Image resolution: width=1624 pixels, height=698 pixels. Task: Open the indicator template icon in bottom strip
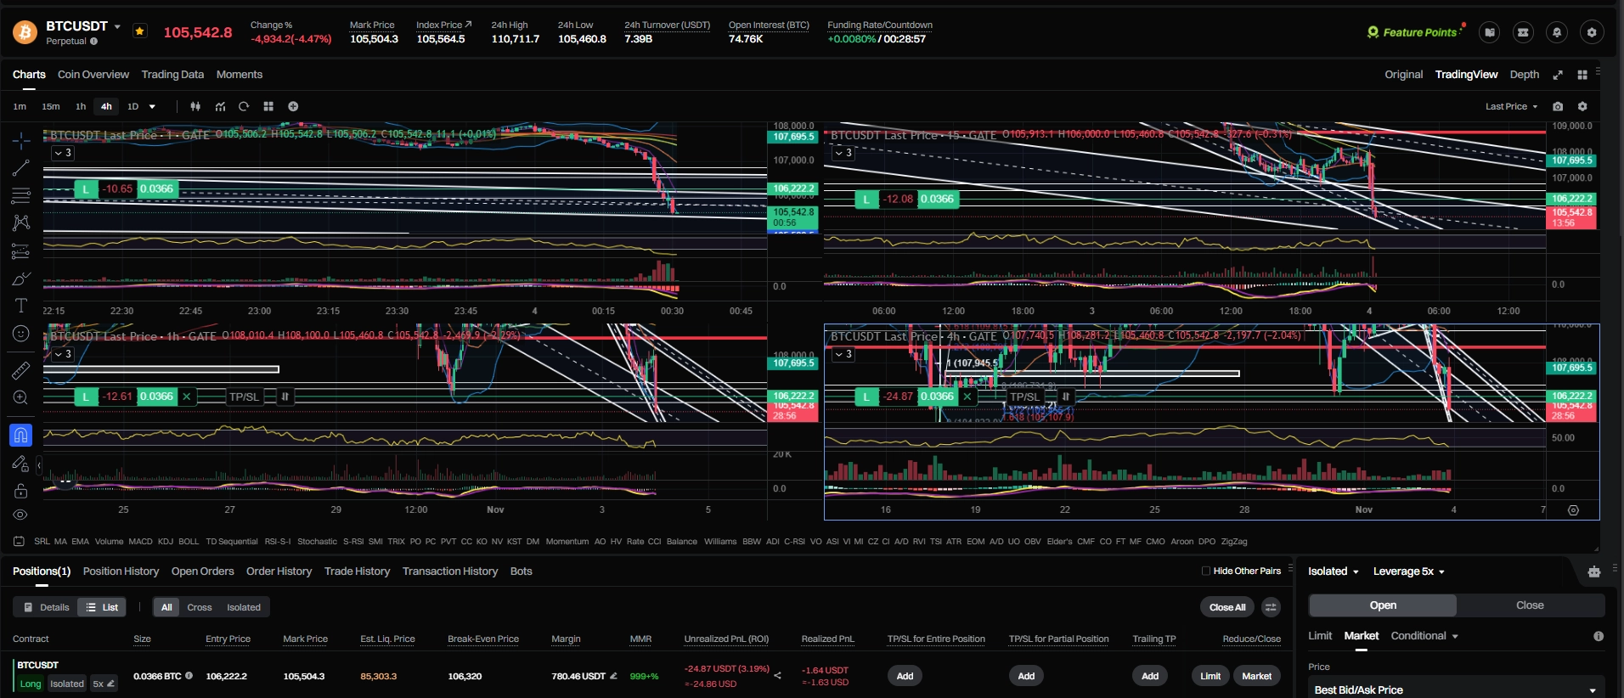(19, 541)
